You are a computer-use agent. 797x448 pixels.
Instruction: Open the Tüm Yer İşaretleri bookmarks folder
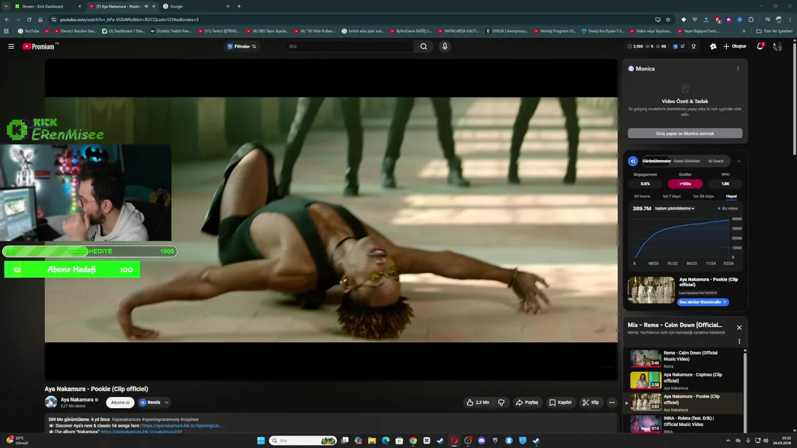(773, 30)
